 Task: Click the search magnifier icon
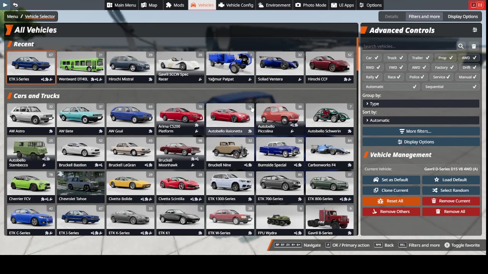[461, 46]
